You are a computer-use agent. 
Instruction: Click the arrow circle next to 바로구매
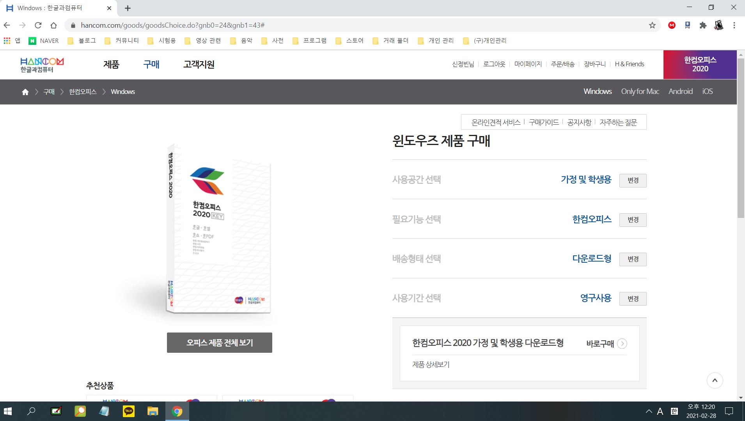[622, 344]
